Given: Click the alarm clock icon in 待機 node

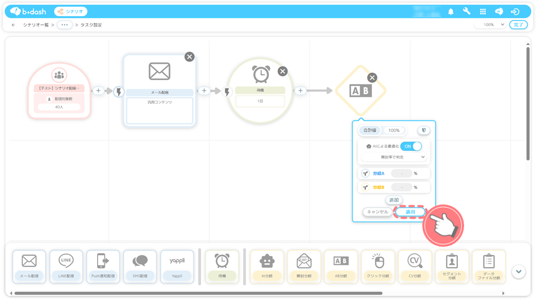Looking at the screenshot, I should coord(261,74).
